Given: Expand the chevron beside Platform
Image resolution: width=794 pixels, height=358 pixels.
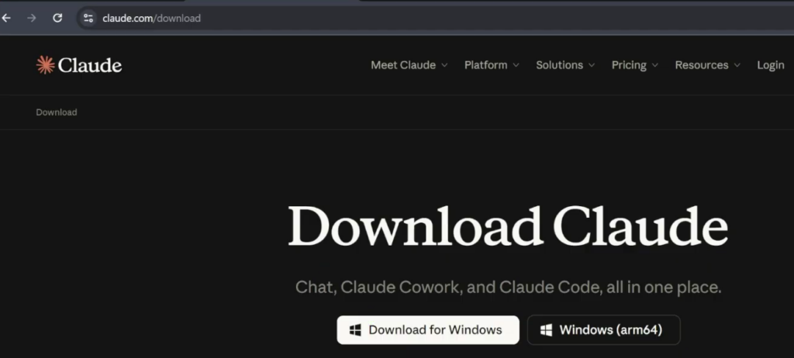Looking at the screenshot, I should [516, 65].
